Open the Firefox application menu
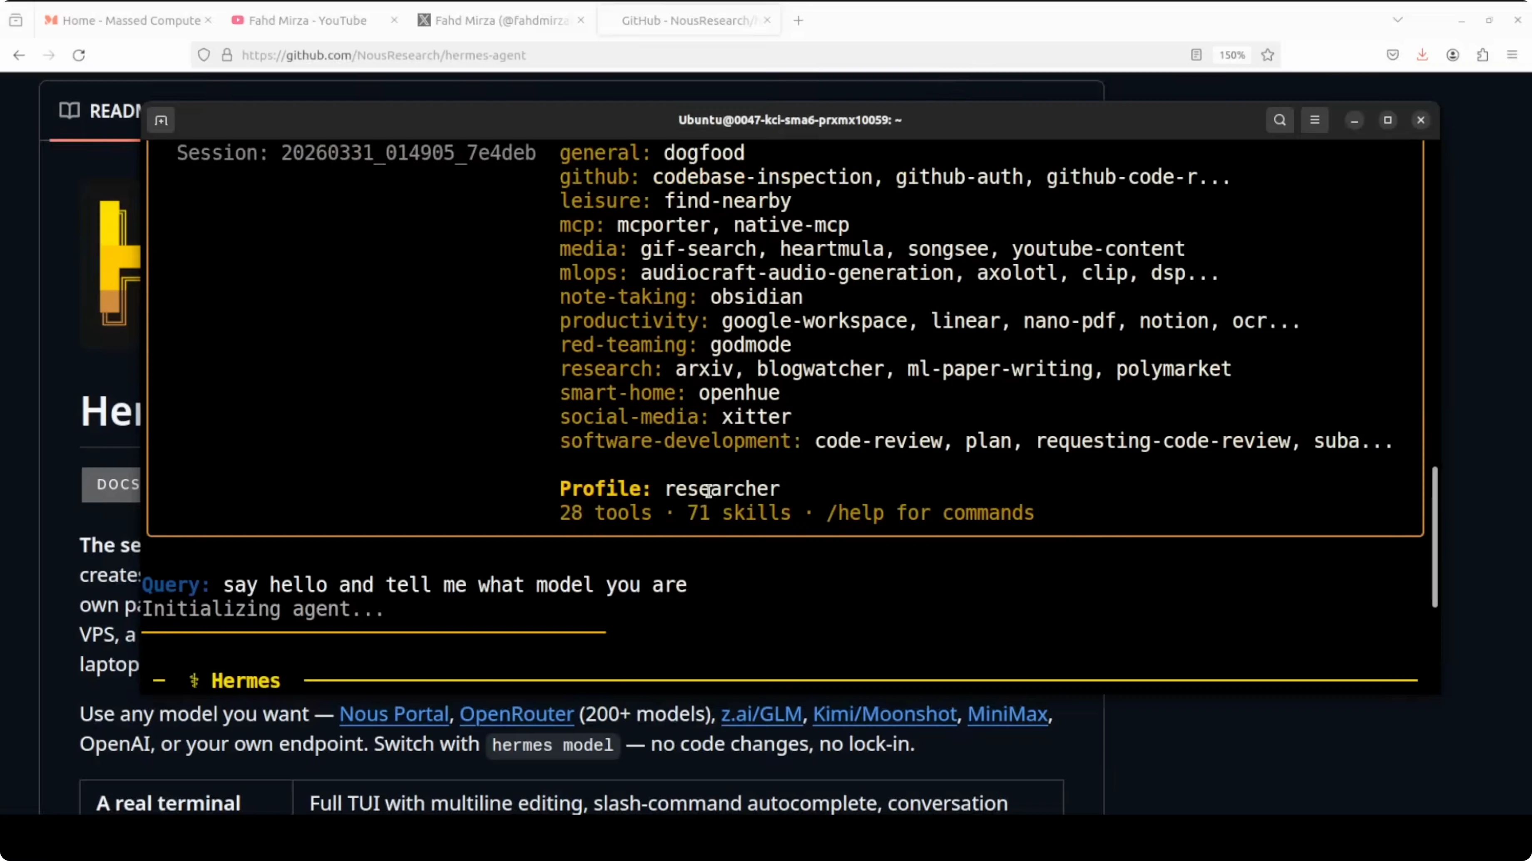 [1512, 55]
